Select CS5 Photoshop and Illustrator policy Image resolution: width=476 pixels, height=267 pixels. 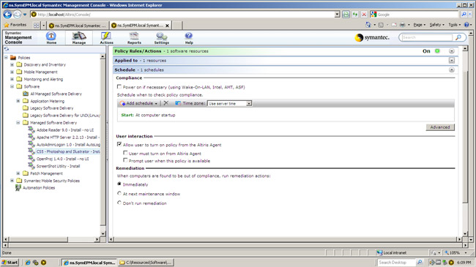[x=64, y=151]
